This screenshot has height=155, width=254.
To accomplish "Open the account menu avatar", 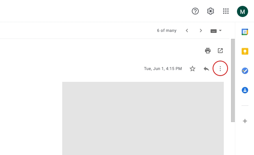I will click(x=242, y=11).
